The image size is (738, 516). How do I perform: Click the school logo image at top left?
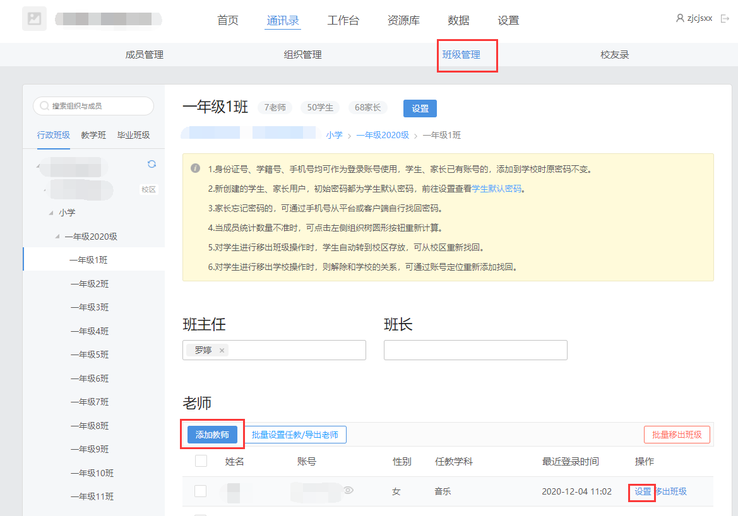pyautogui.click(x=34, y=19)
